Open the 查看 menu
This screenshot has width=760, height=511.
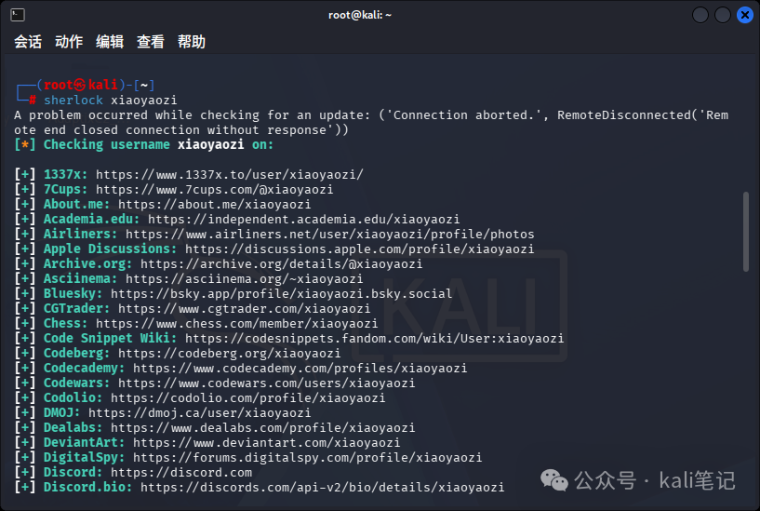click(151, 42)
